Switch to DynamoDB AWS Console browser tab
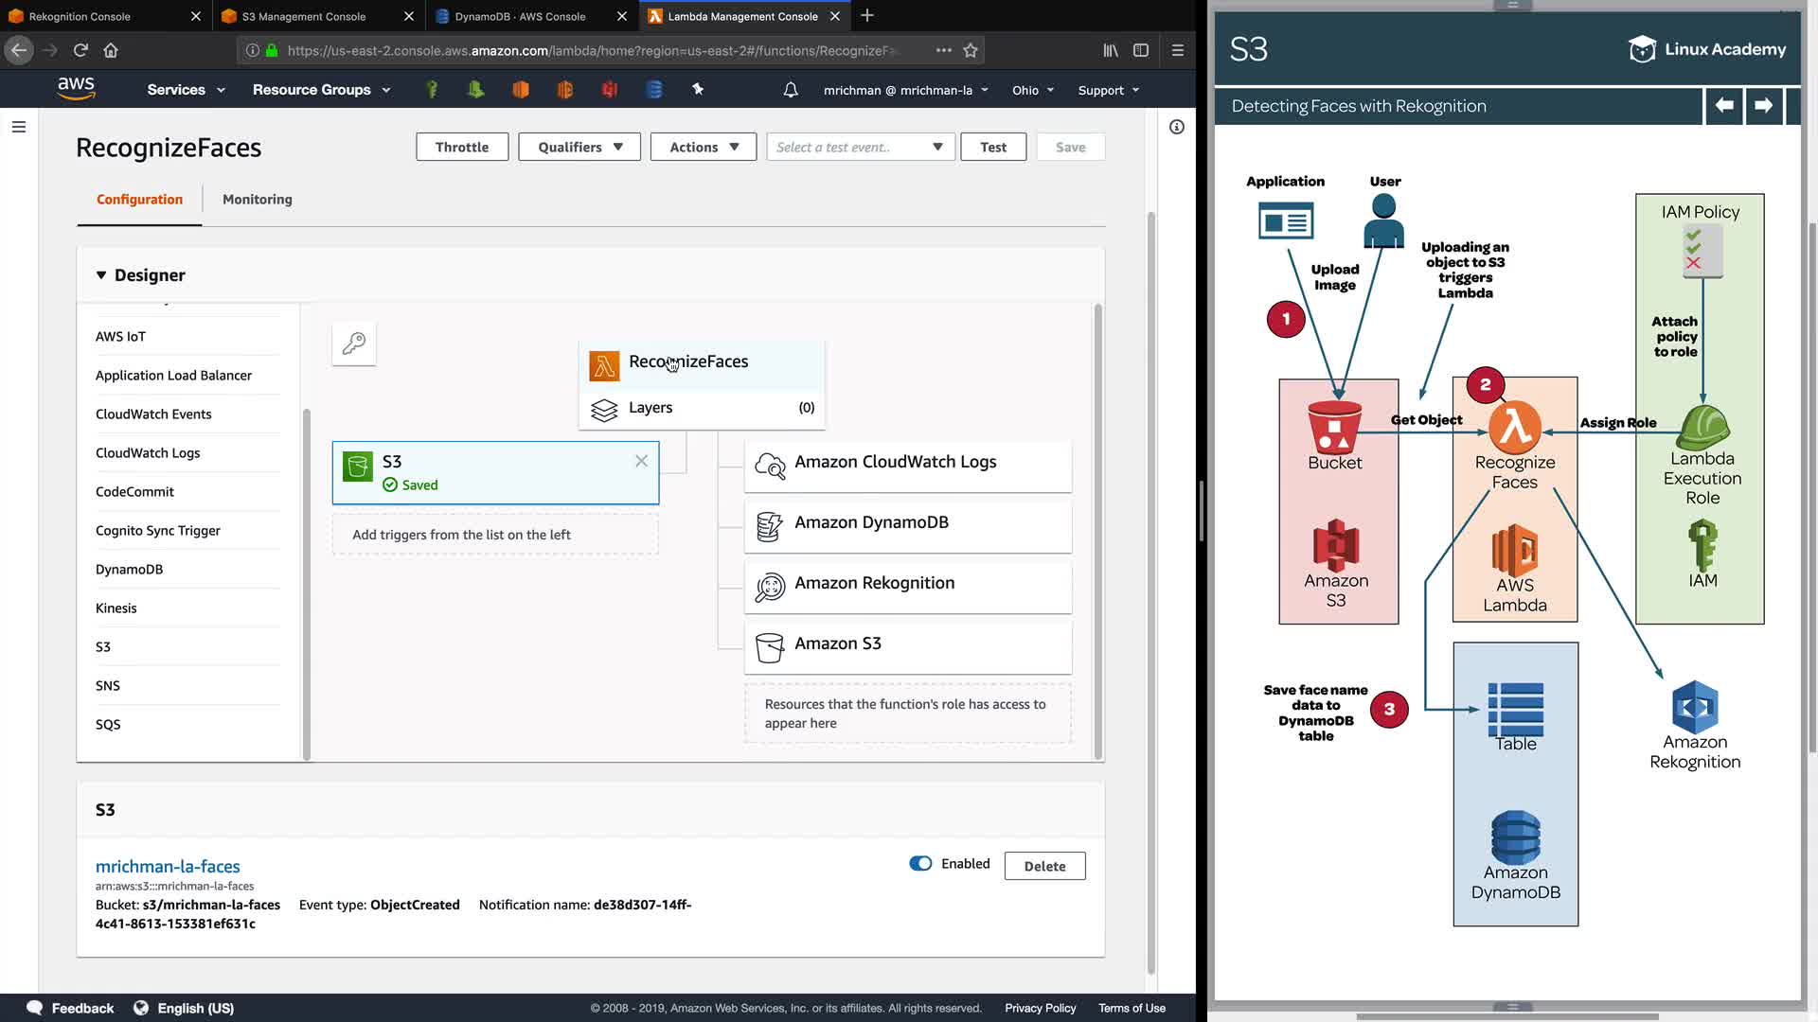Image resolution: width=1818 pixels, height=1022 pixels. (x=520, y=16)
